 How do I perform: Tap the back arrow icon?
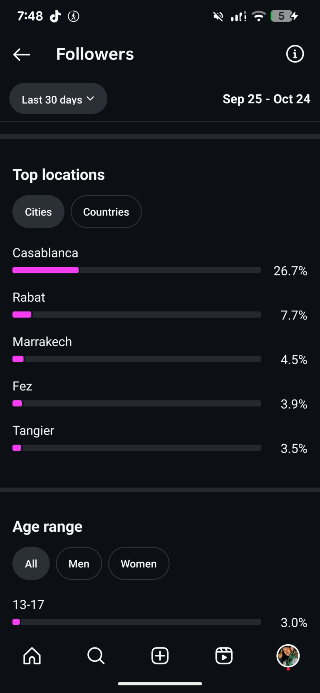point(22,55)
